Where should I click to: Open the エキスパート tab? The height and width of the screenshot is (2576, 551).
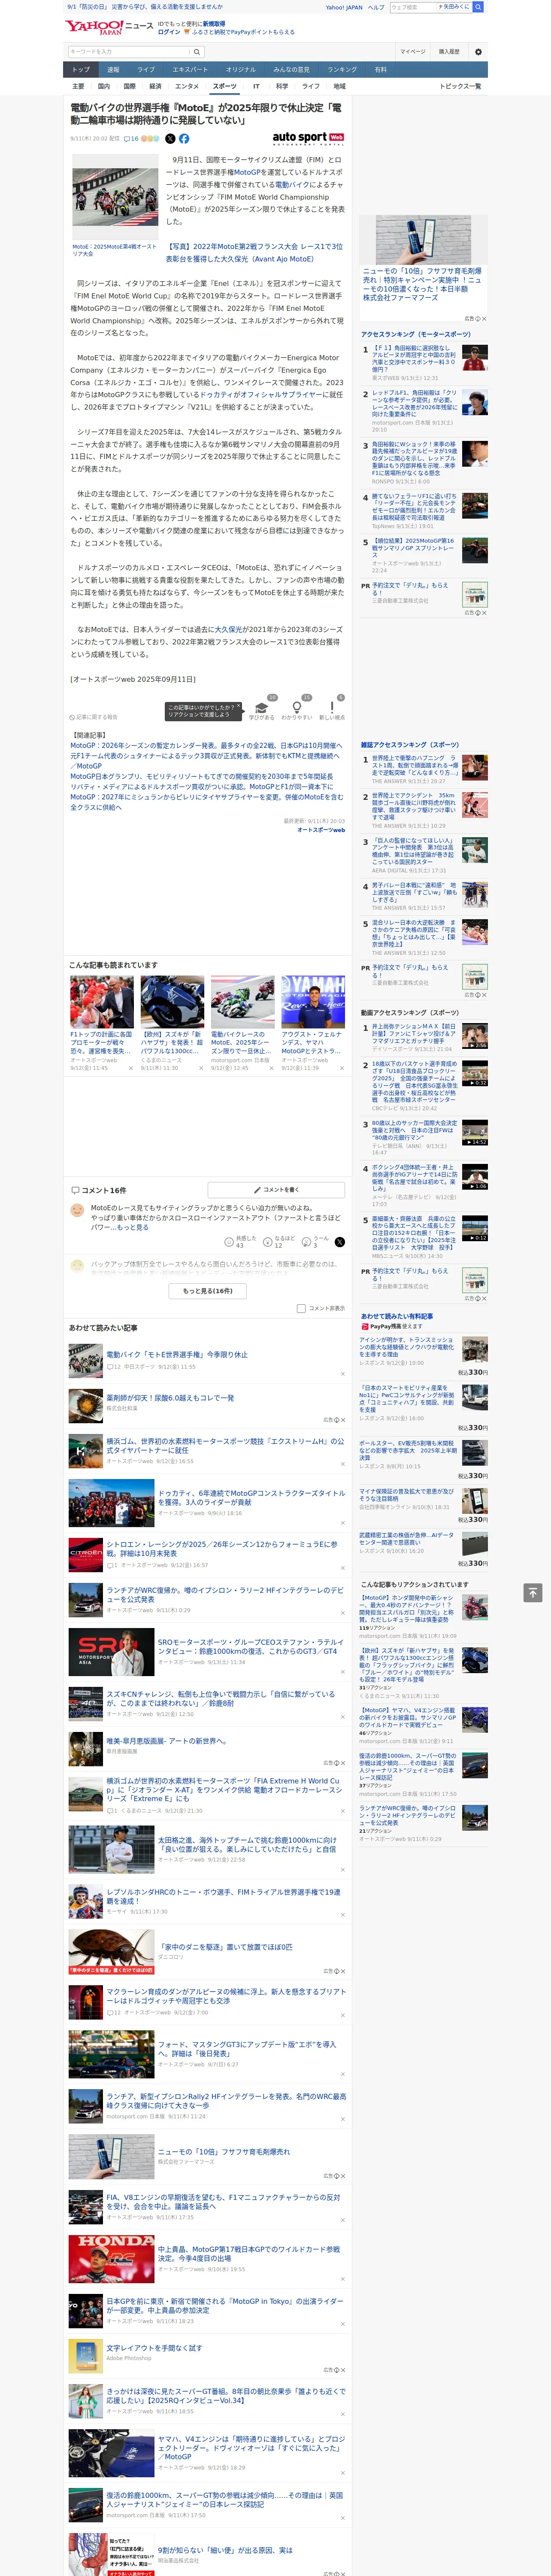[x=190, y=70]
